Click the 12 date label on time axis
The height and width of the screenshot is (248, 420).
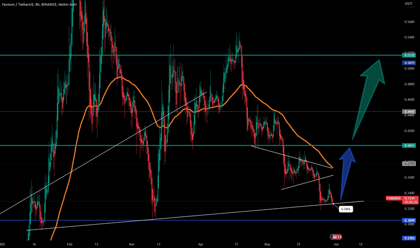(x=361, y=244)
